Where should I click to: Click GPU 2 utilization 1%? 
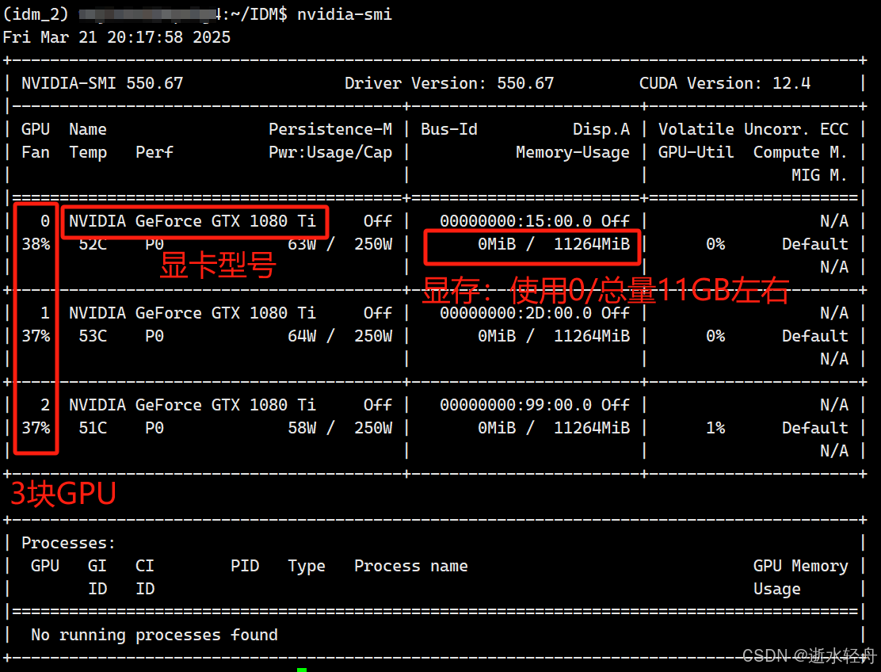(x=715, y=428)
